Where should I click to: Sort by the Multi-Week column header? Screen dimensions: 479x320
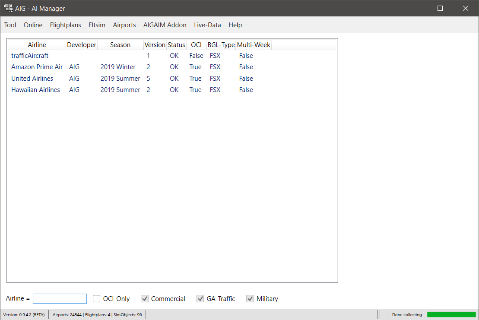pos(254,45)
